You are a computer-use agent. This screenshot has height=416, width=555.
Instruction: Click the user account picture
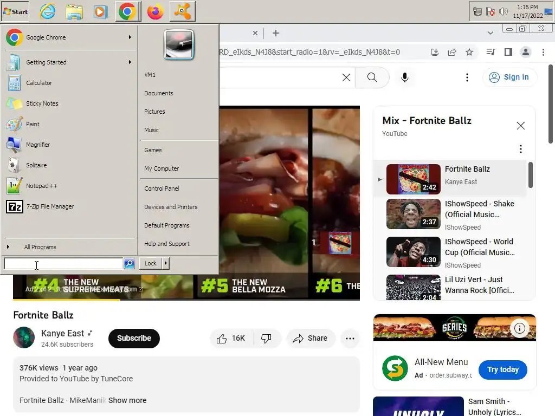(x=179, y=44)
